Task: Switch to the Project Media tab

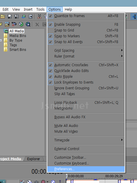Action: click(11, 159)
